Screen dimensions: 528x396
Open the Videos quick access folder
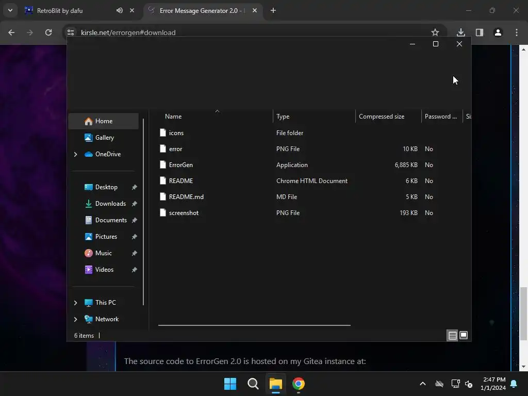pyautogui.click(x=100, y=269)
